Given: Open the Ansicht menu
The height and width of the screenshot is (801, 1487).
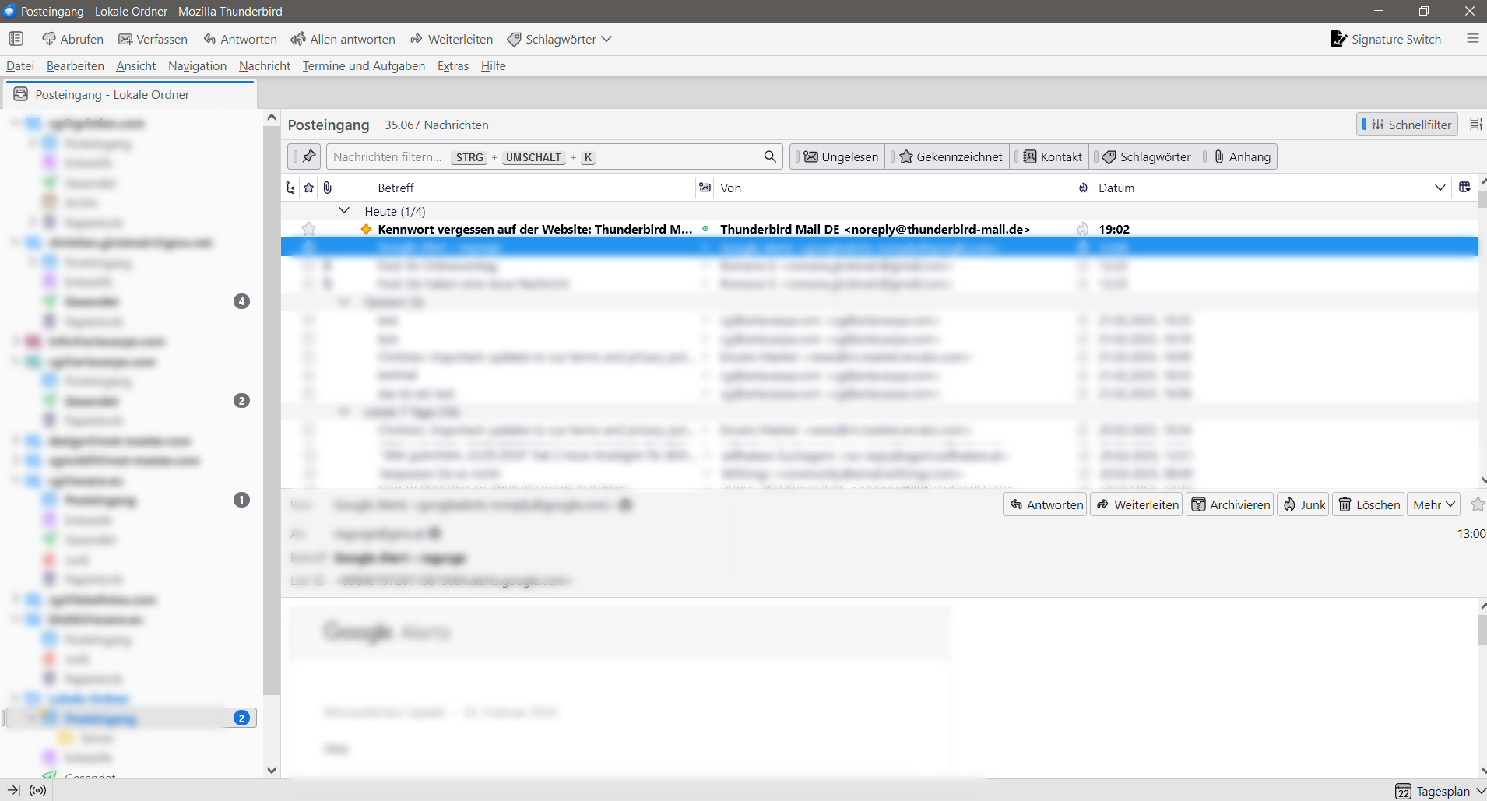Looking at the screenshot, I should tap(136, 66).
